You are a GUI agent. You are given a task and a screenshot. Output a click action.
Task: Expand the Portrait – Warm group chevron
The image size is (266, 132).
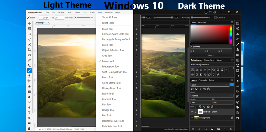[x=196, y=112]
